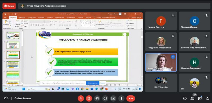The image size is (212, 103).
Task: Click the blue stop sharing button
Action: (x=93, y=83)
